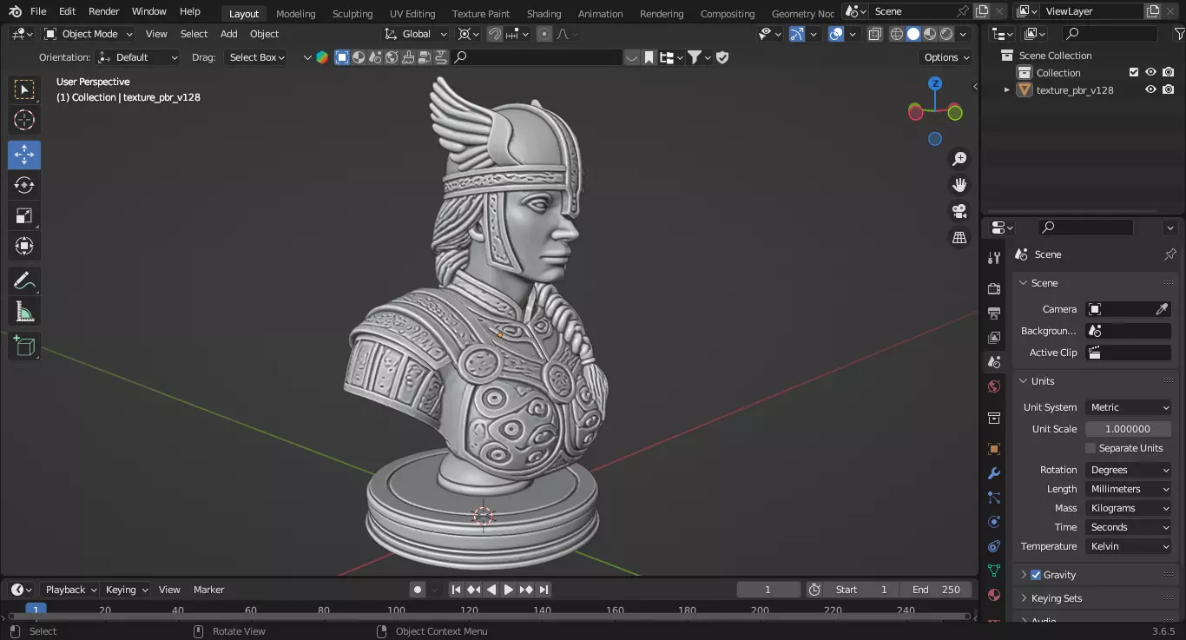Click the Unit Scale value field
This screenshot has width=1186, height=640.
[x=1129, y=429]
